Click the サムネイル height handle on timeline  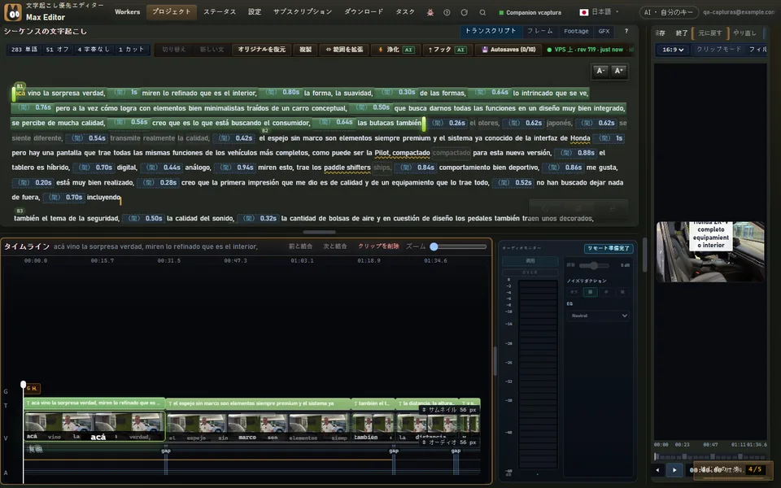tap(449, 410)
